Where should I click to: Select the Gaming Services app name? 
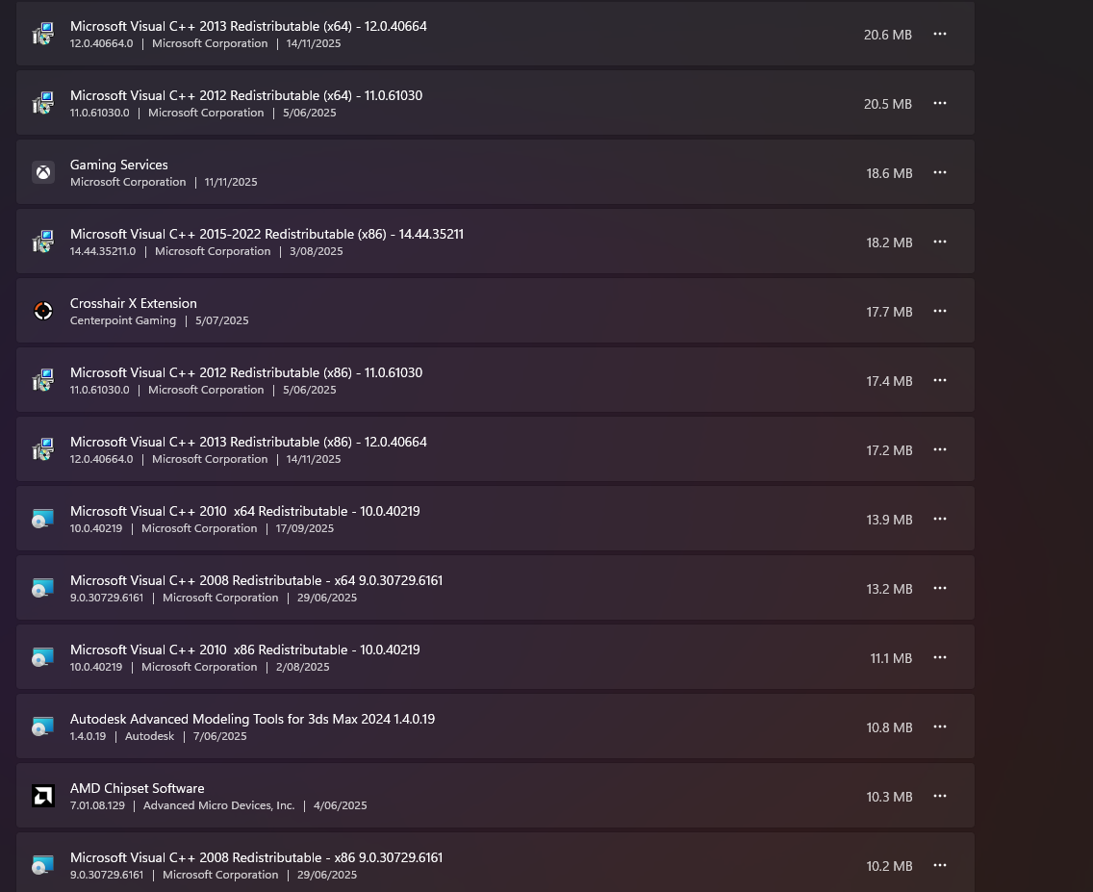(119, 165)
